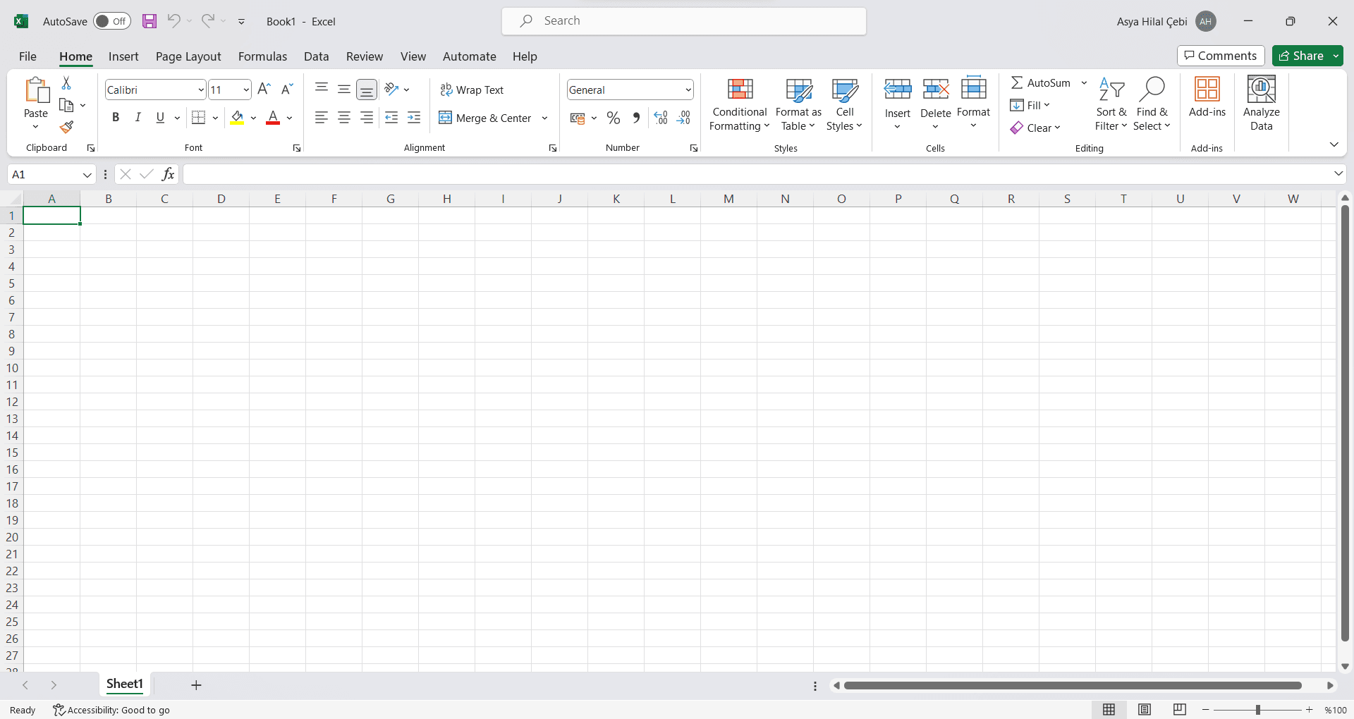Toggle Bold formatting

click(116, 118)
